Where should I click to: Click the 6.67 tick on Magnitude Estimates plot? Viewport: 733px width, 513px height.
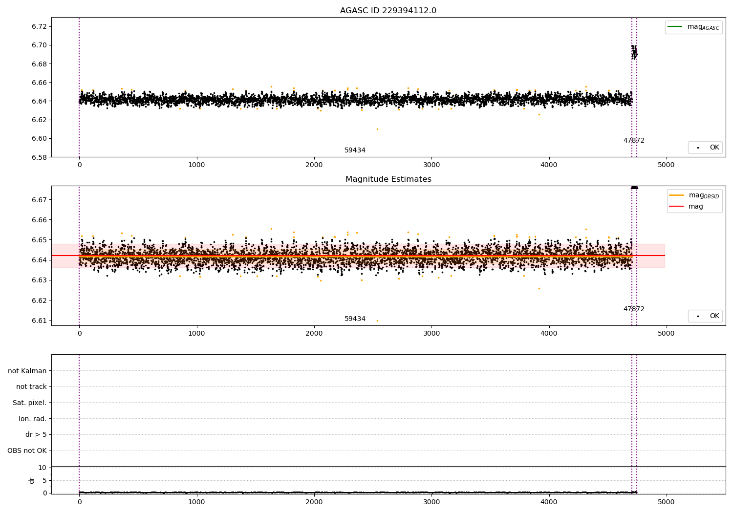pyautogui.click(x=39, y=200)
